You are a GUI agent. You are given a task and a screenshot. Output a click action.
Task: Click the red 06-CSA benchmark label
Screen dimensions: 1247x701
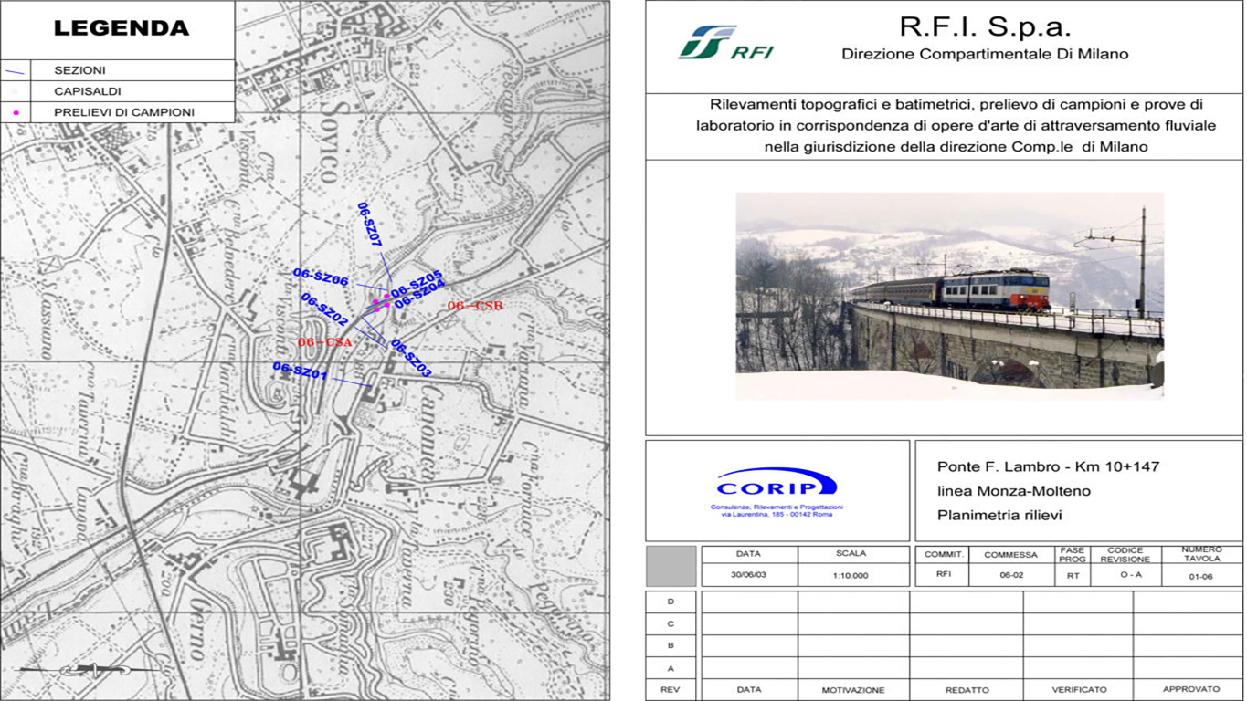[x=325, y=342]
